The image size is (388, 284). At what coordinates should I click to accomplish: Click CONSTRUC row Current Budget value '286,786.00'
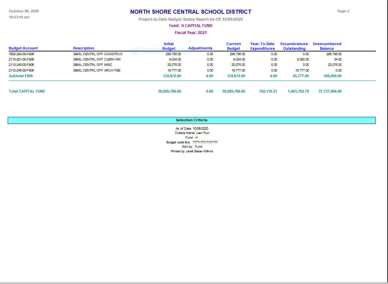[237, 54]
